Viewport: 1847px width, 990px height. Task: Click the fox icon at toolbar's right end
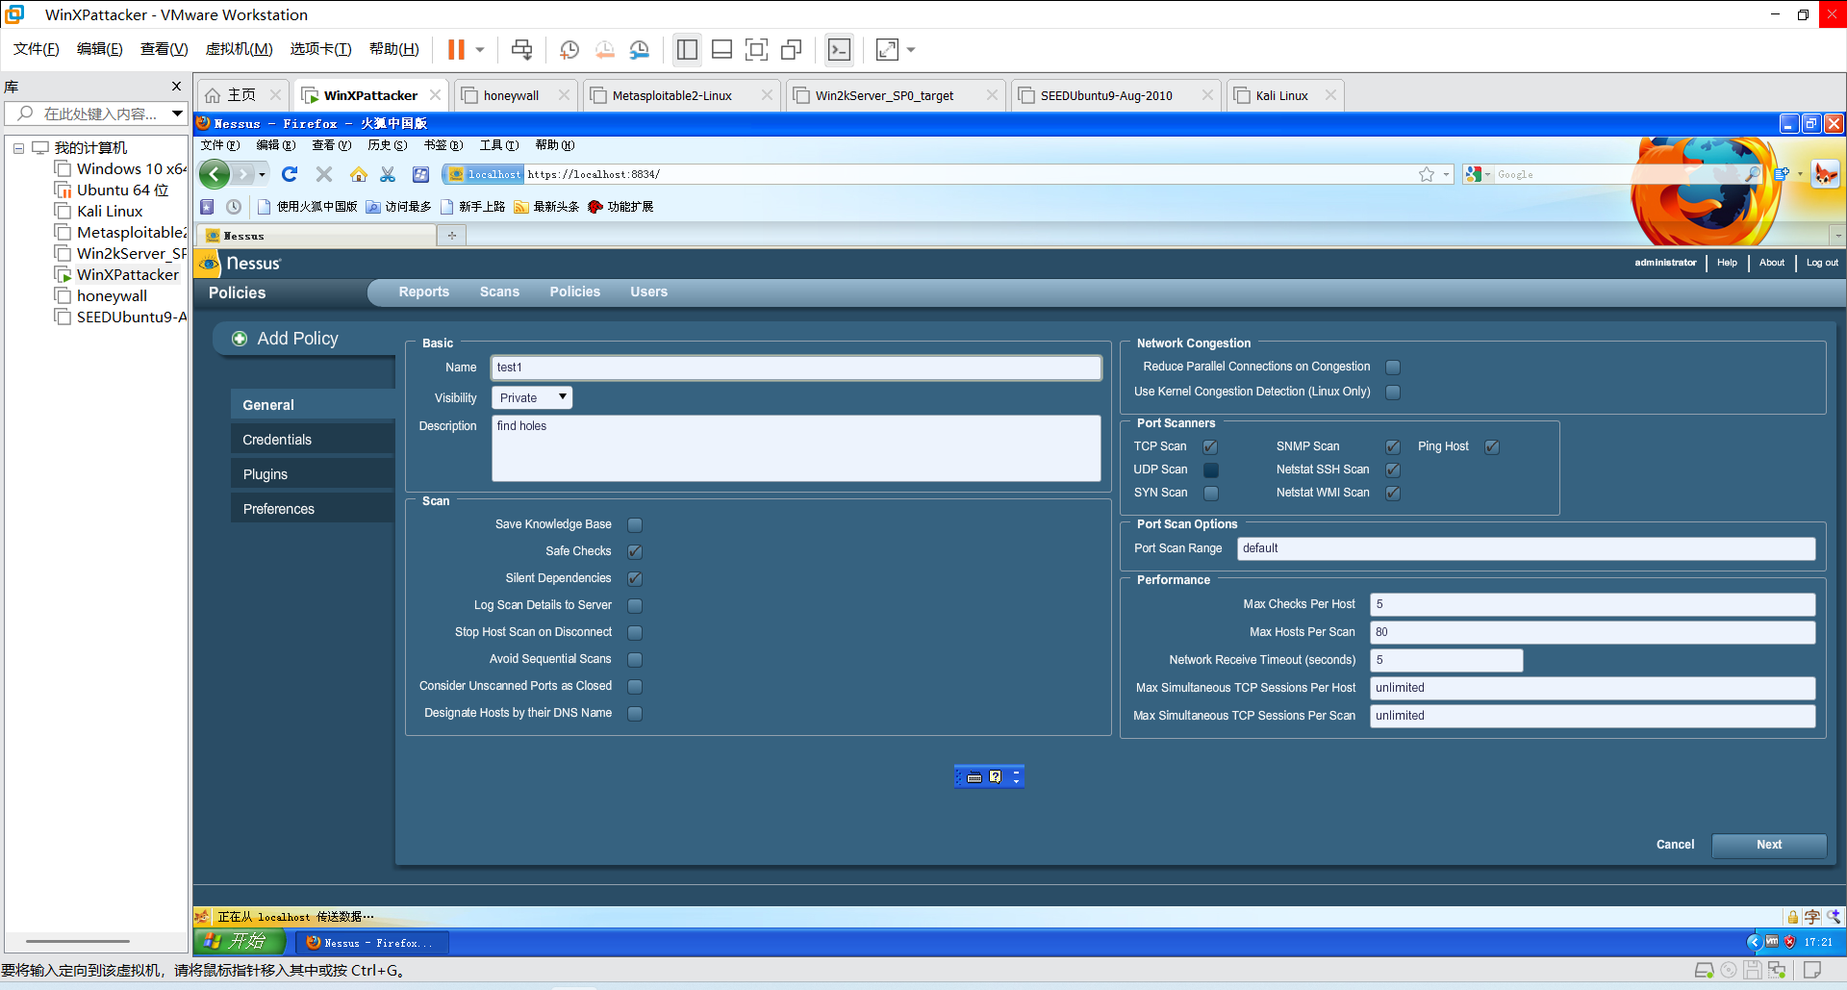1825,174
